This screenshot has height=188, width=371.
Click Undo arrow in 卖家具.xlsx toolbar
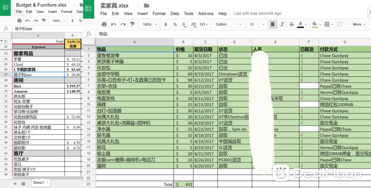pyautogui.click(x=114, y=25)
